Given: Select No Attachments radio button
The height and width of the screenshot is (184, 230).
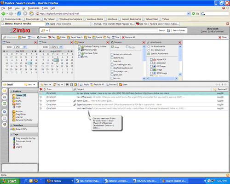Looking at the screenshot, I should pyautogui.click(x=149, y=46).
